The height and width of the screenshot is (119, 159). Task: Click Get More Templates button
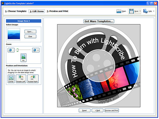point(99,21)
